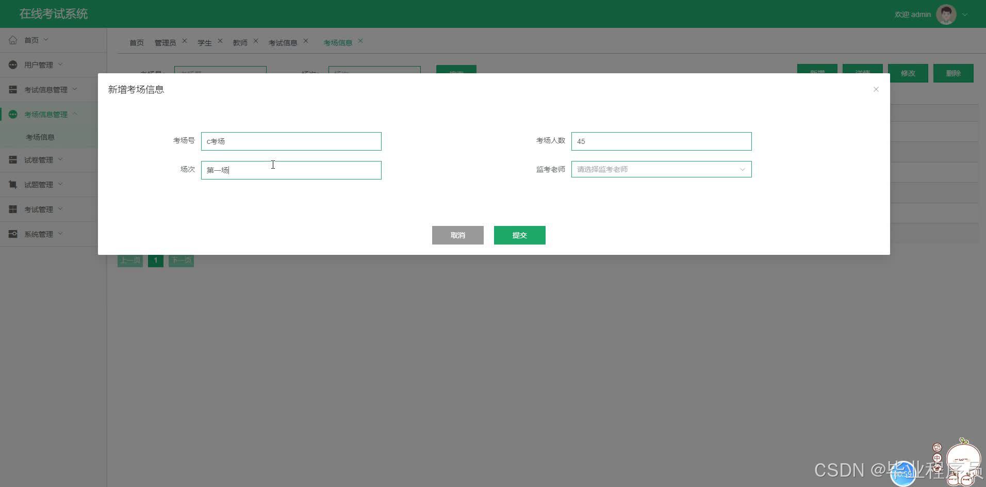
Task: Click the 提交 button
Action: click(520, 235)
